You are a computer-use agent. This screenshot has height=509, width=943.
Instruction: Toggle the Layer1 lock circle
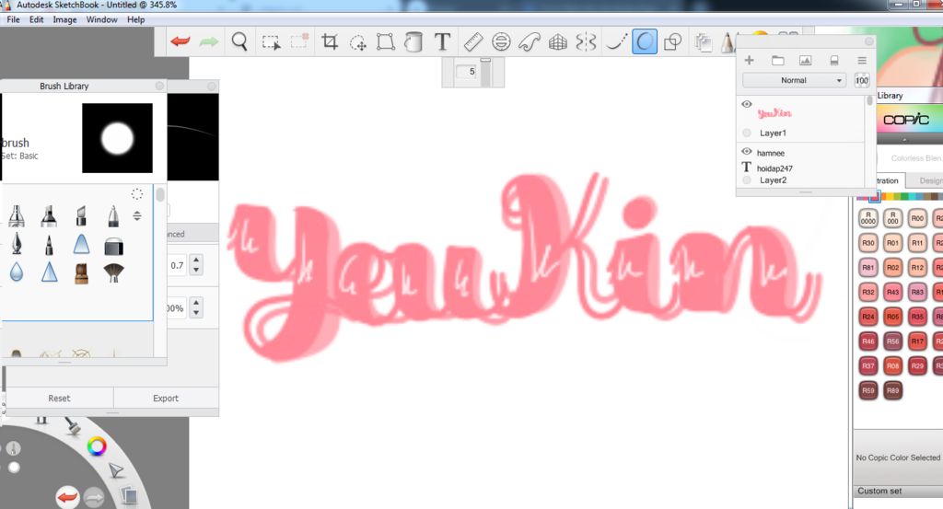[746, 133]
